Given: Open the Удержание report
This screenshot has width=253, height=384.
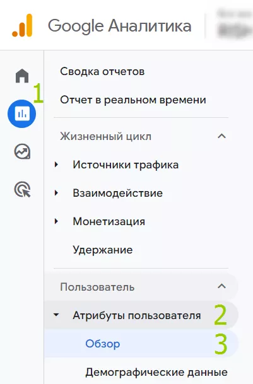Looking at the screenshot, I should (x=103, y=250).
